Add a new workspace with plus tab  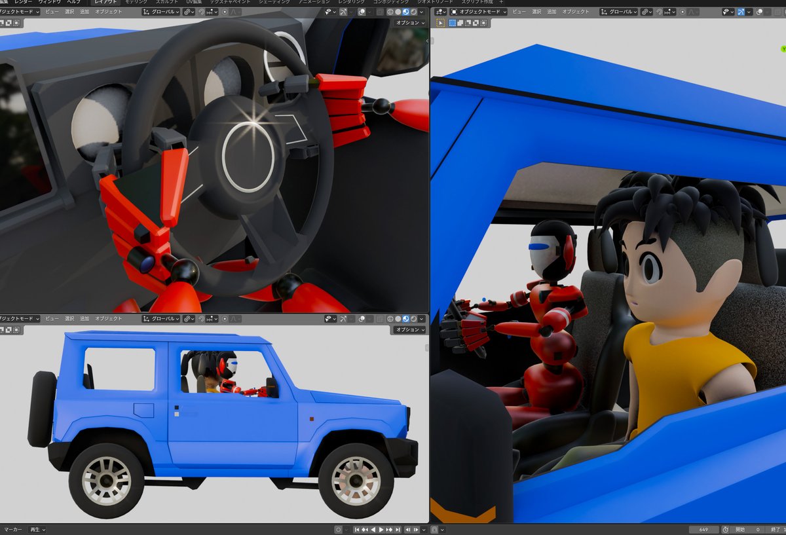pos(502,3)
